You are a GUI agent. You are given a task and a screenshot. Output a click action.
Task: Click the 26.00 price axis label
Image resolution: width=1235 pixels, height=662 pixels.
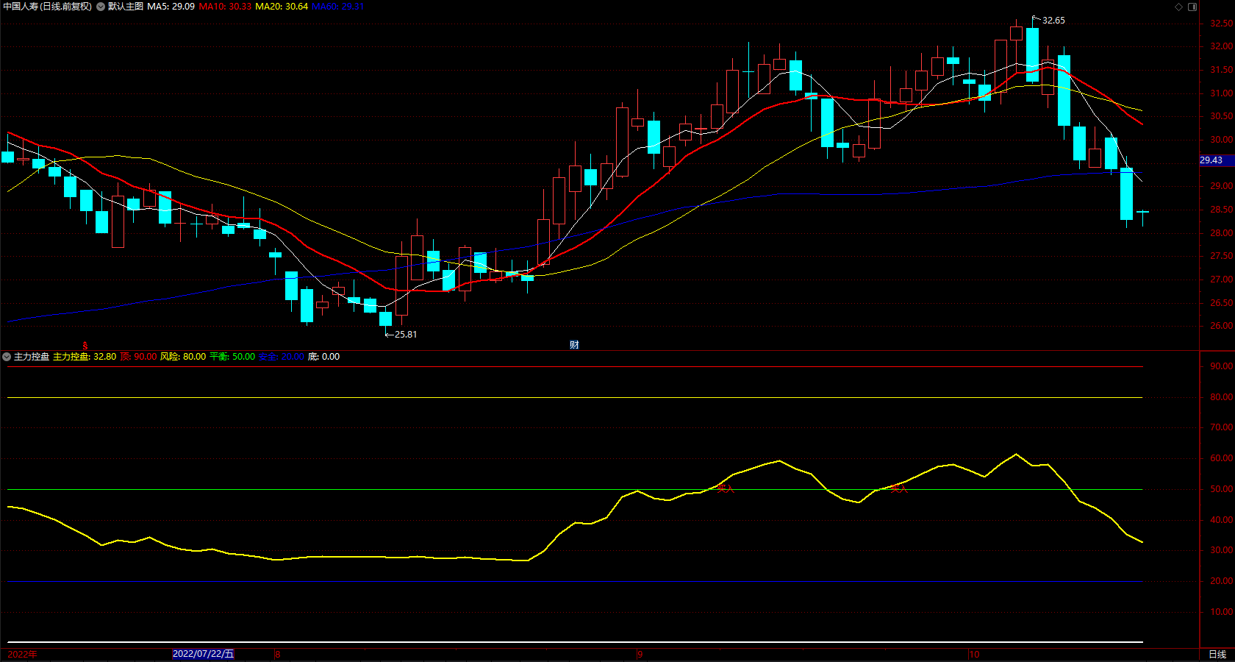[1221, 326]
